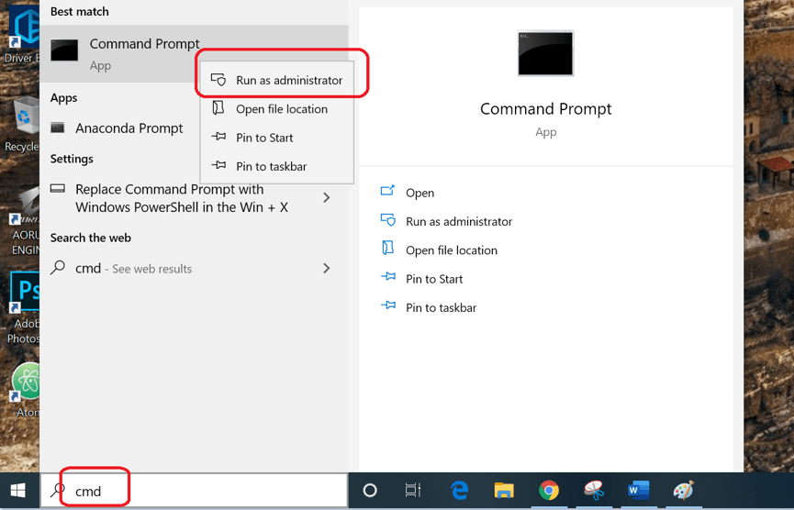Launch Google Chrome from the taskbar
Screen dimensions: 794x510
(549, 491)
